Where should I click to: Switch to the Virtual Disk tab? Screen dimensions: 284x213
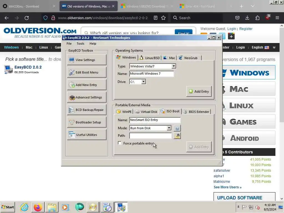point(146,112)
